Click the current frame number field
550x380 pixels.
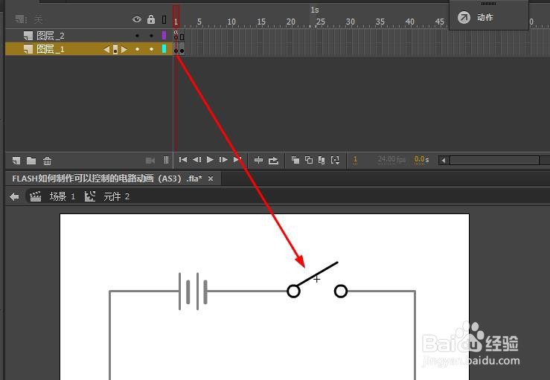click(355, 159)
